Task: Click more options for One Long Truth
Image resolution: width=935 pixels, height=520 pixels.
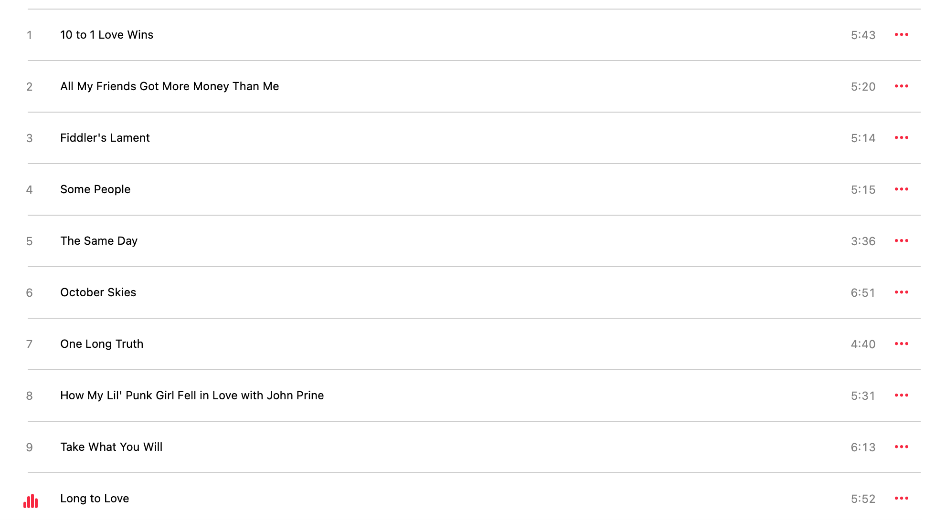Action: pyautogui.click(x=901, y=344)
